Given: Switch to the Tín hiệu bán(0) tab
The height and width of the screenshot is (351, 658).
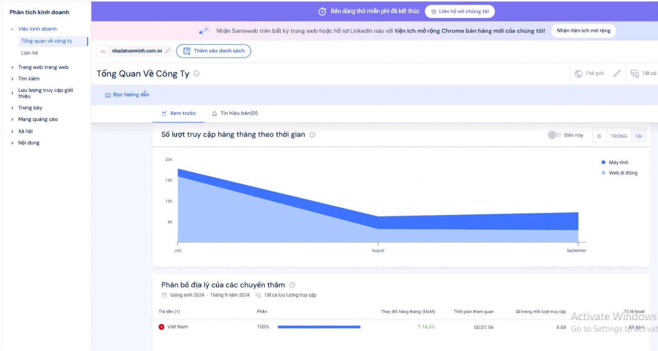Looking at the screenshot, I should pyautogui.click(x=235, y=113).
